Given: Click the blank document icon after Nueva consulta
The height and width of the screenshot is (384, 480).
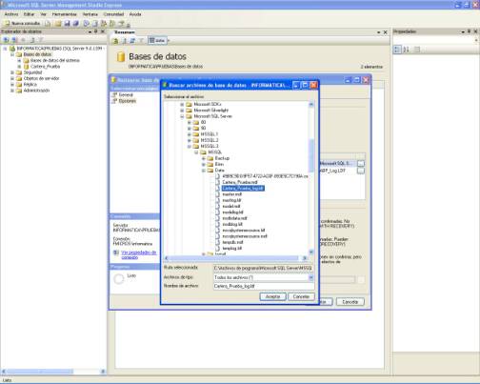Looking at the screenshot, I should [48, 23].
